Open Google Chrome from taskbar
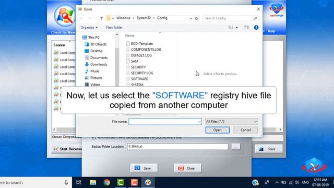The width and height of the screenshot is (334, 188). 106,182
